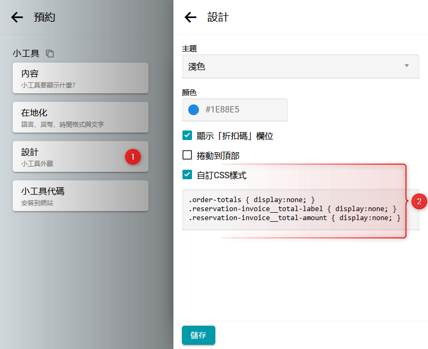Click the .order-totals line in CSS box

[252, 200]
